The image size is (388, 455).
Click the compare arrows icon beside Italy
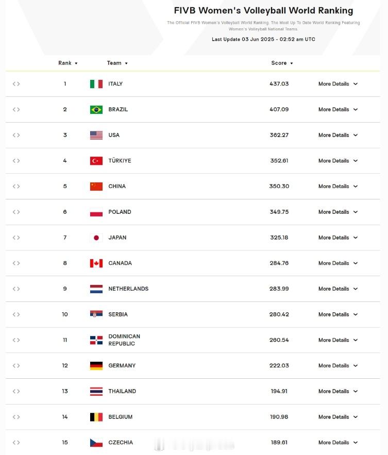[16, 84]
